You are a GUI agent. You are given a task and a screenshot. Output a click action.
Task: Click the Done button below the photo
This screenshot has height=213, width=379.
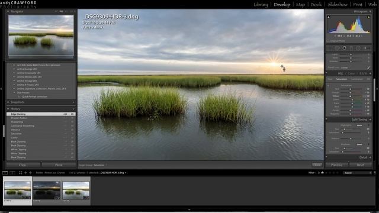(x=317, y=165)
